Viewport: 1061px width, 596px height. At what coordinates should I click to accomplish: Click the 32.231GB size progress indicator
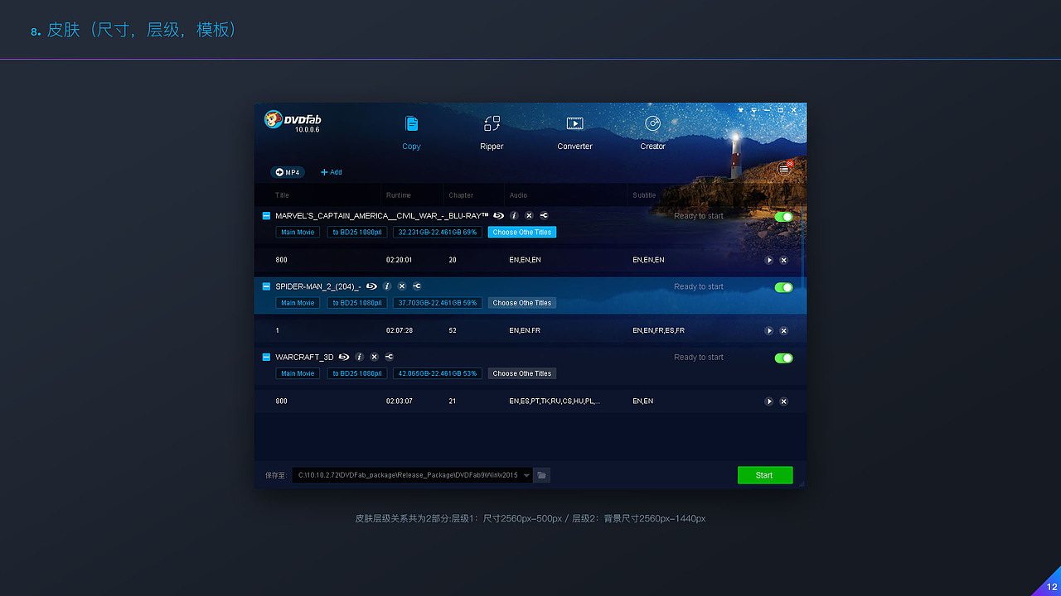[437, 232]
